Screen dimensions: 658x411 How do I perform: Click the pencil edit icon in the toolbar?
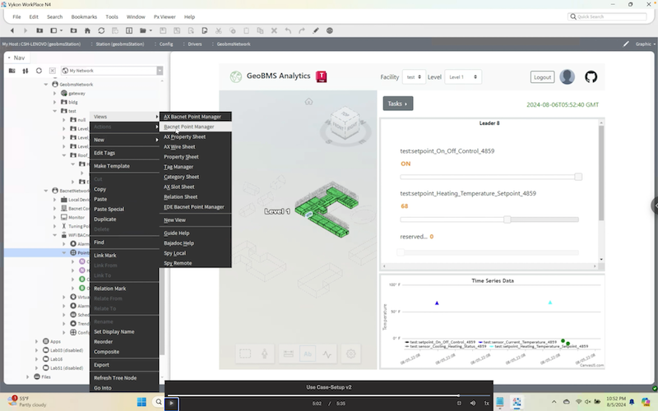click(x=316, y=30)
